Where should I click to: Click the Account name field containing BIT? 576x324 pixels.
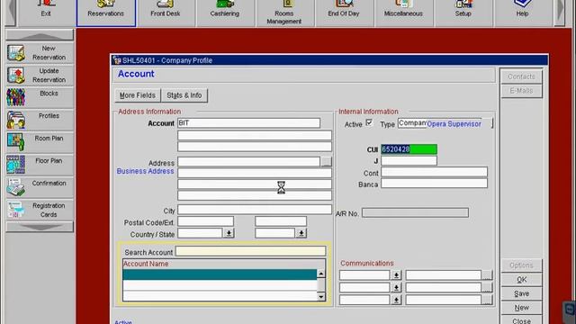tap(248, 123)
